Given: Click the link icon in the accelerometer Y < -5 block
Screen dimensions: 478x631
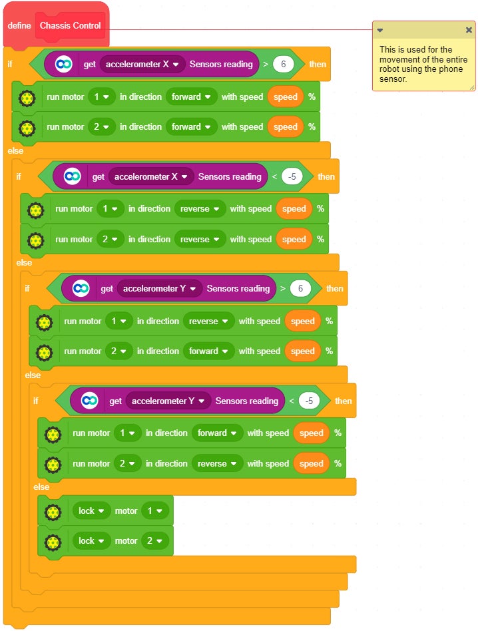Looking at the screenshot, I should [90, 401].
